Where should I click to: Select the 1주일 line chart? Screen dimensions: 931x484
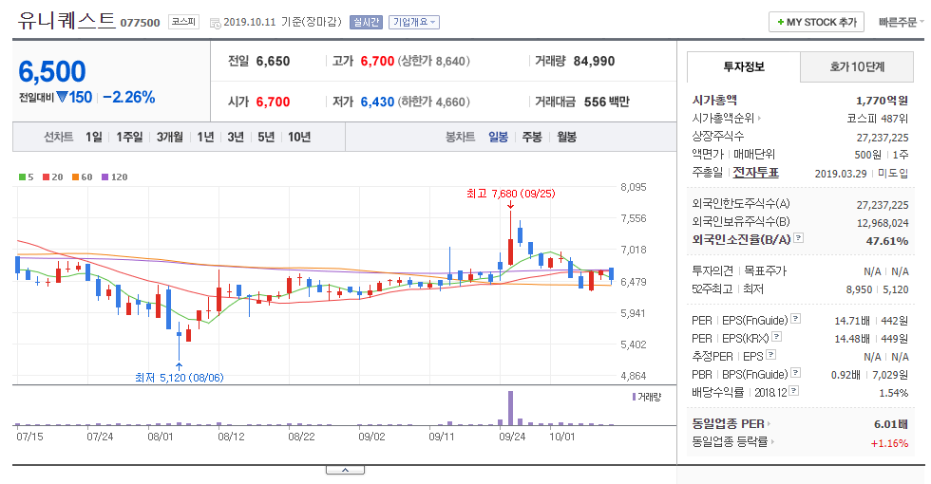pyautogui.click(x=129, y=137)
